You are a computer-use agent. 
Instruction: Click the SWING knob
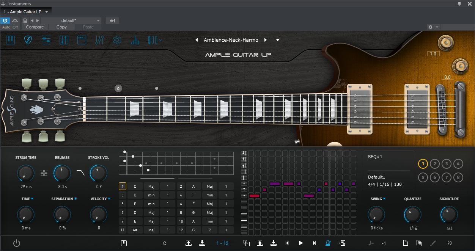376,215
